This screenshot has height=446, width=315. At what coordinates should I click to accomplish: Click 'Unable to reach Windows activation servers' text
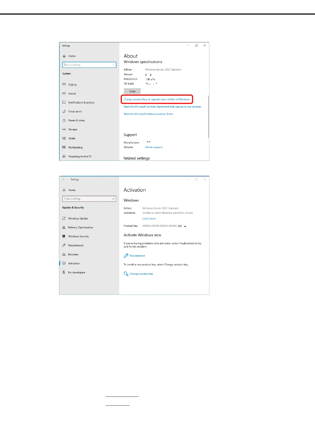(168, 213)
